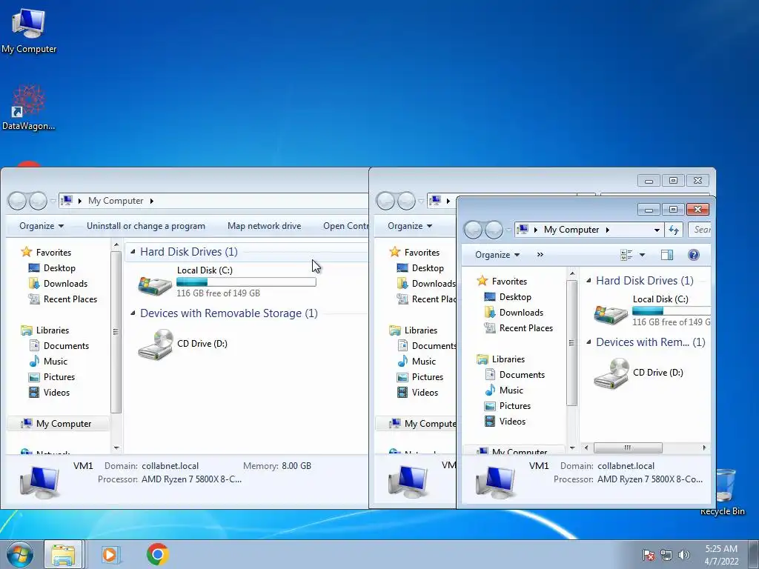Open the network icon in the tray
This screenshot has height=569, width=759.
pyautogui.click(x=666, y=555)
